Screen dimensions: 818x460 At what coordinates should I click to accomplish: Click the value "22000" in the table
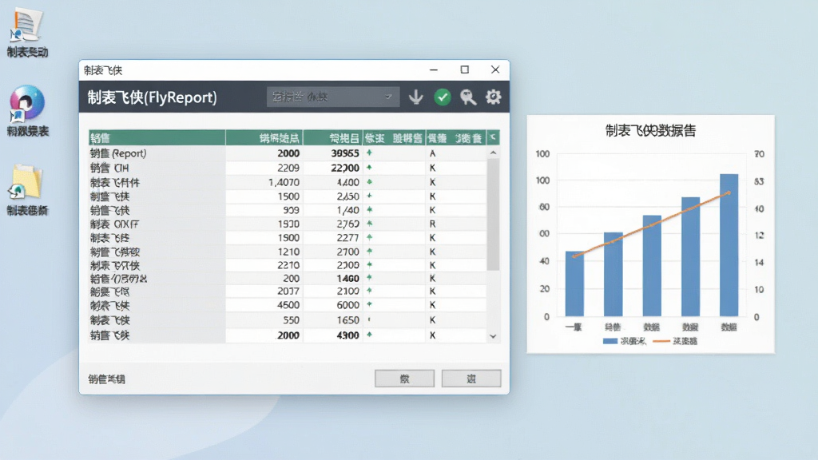[x=345, y=168]
